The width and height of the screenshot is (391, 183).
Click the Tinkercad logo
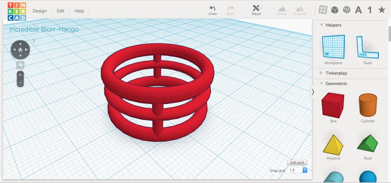(17, 11)
